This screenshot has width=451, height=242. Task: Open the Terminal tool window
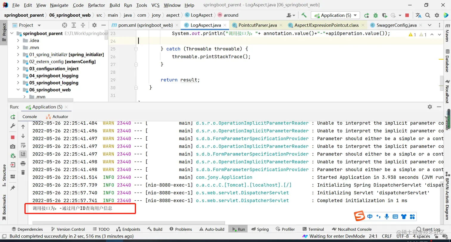[x=313, y=229]
